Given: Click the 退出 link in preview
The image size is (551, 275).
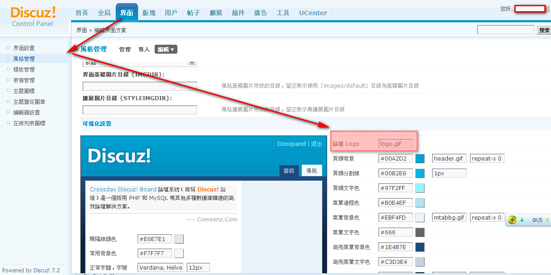Looking at the screenshot, I should (x=316, y=144).
